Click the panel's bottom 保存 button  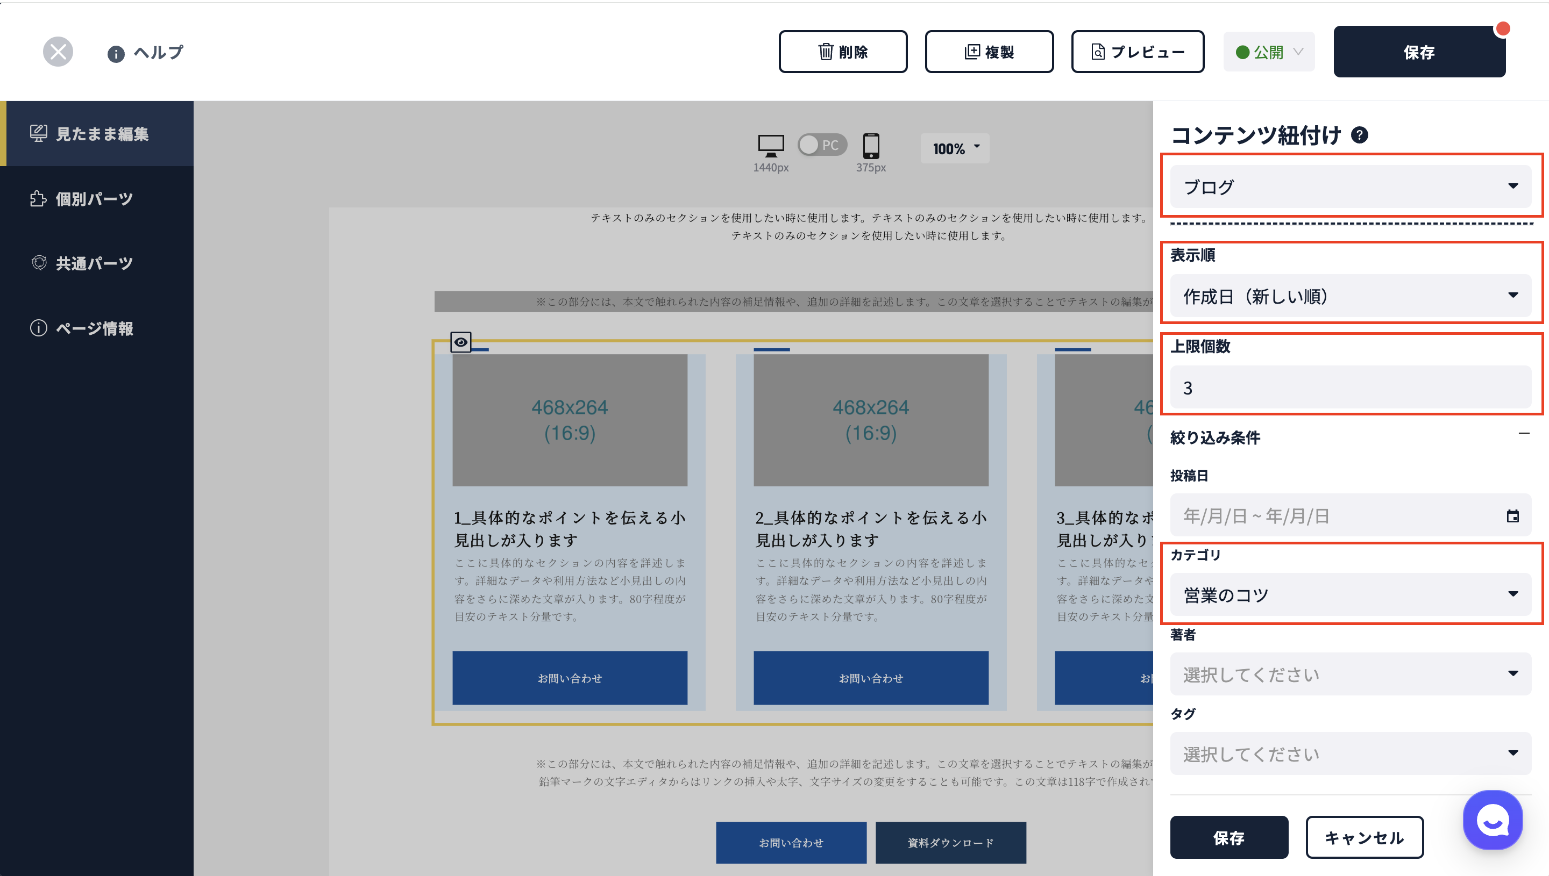point(1229,837)
